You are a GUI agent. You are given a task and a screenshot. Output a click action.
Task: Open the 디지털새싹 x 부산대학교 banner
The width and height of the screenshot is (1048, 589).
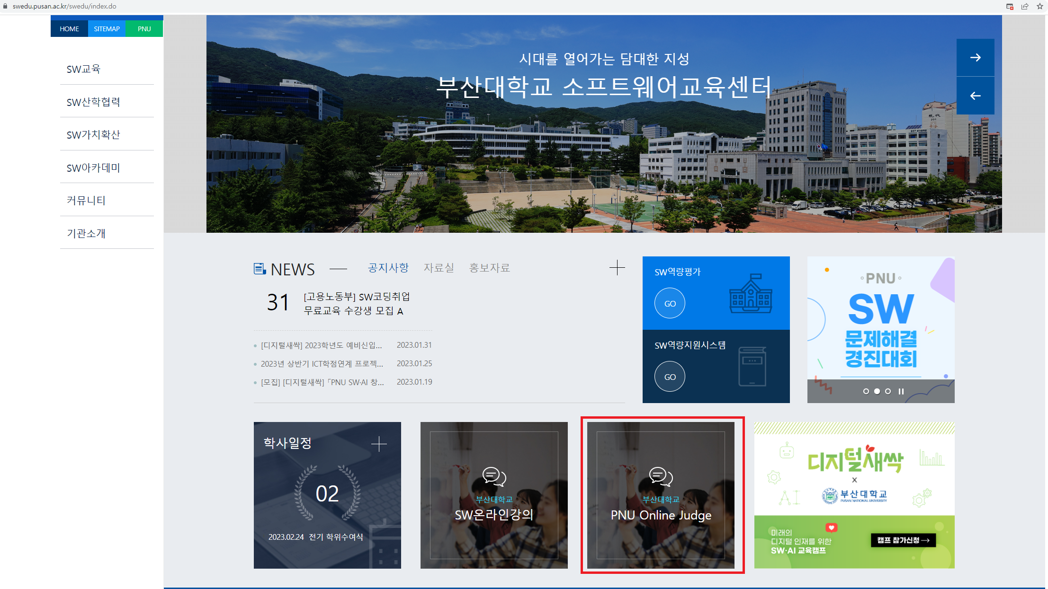pos(854,495)
